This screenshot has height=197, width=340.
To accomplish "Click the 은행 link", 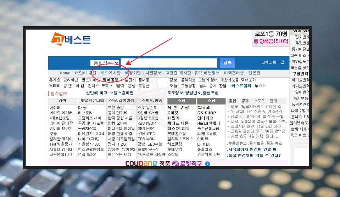I will pyautogui.click(x=132, y=86).
